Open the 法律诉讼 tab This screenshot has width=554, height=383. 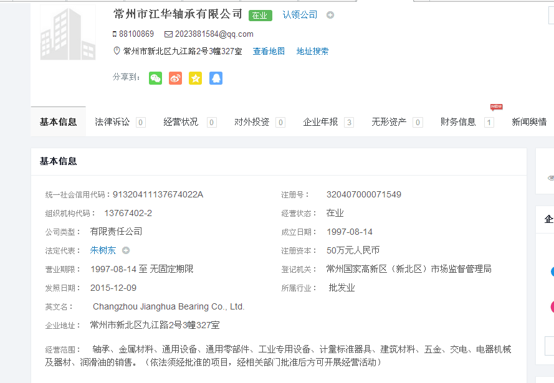[x=113, y=122]
